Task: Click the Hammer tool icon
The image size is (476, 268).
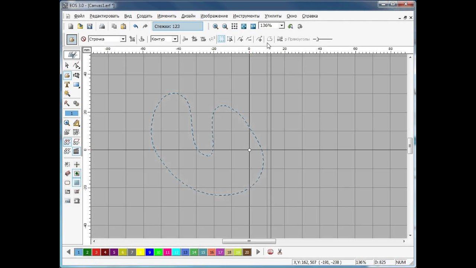Action: click(x=67, y=103)
